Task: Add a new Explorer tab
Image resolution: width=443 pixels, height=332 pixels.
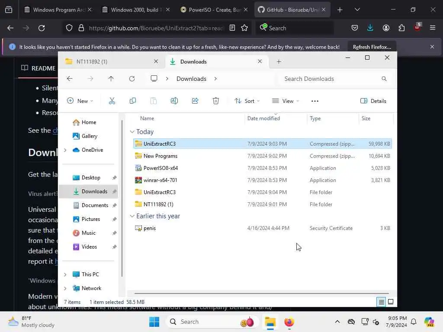Action: (x=279, y=61)
